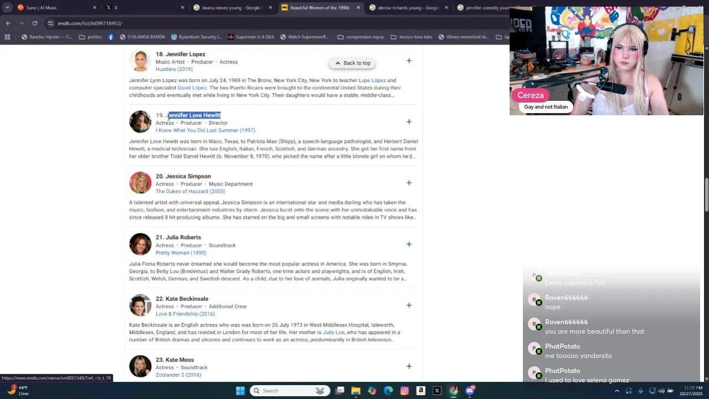
Task: Click Jennifer Lopez profile photo
Action: click(x=140, y=61)
